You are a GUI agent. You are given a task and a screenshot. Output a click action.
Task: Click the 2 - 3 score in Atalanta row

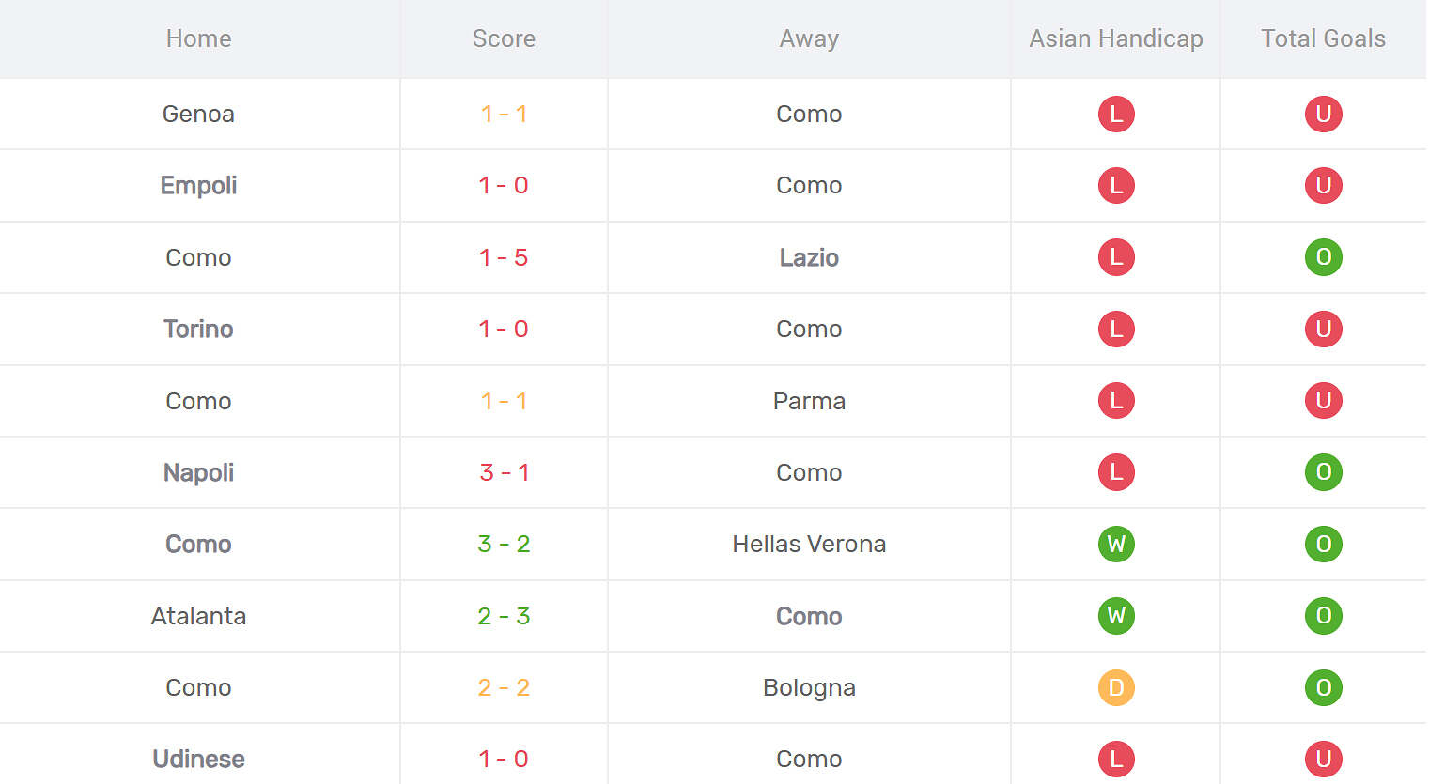click(504, 616)
